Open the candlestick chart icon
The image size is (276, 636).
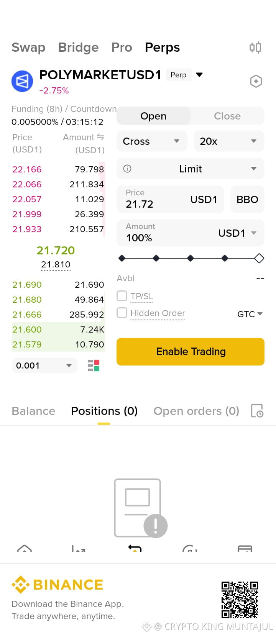point(255,48)
